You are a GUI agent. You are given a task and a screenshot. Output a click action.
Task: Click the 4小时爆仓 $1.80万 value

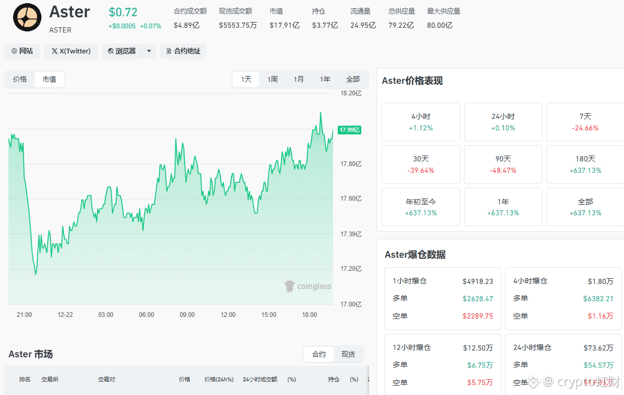(x=600, y=281)
